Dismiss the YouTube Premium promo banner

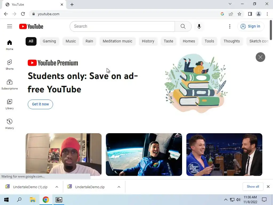260,57
